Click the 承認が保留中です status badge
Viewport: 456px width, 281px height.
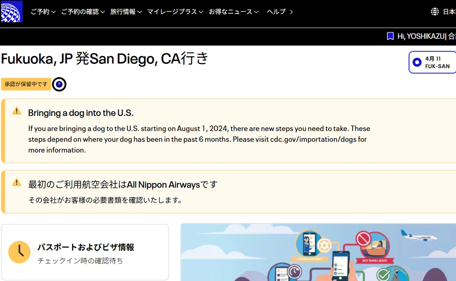pyautogui.click(x=26, y=84)
